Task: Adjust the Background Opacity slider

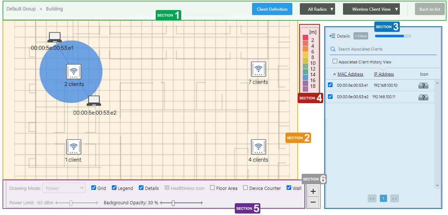Action: [x=173, y=203]
